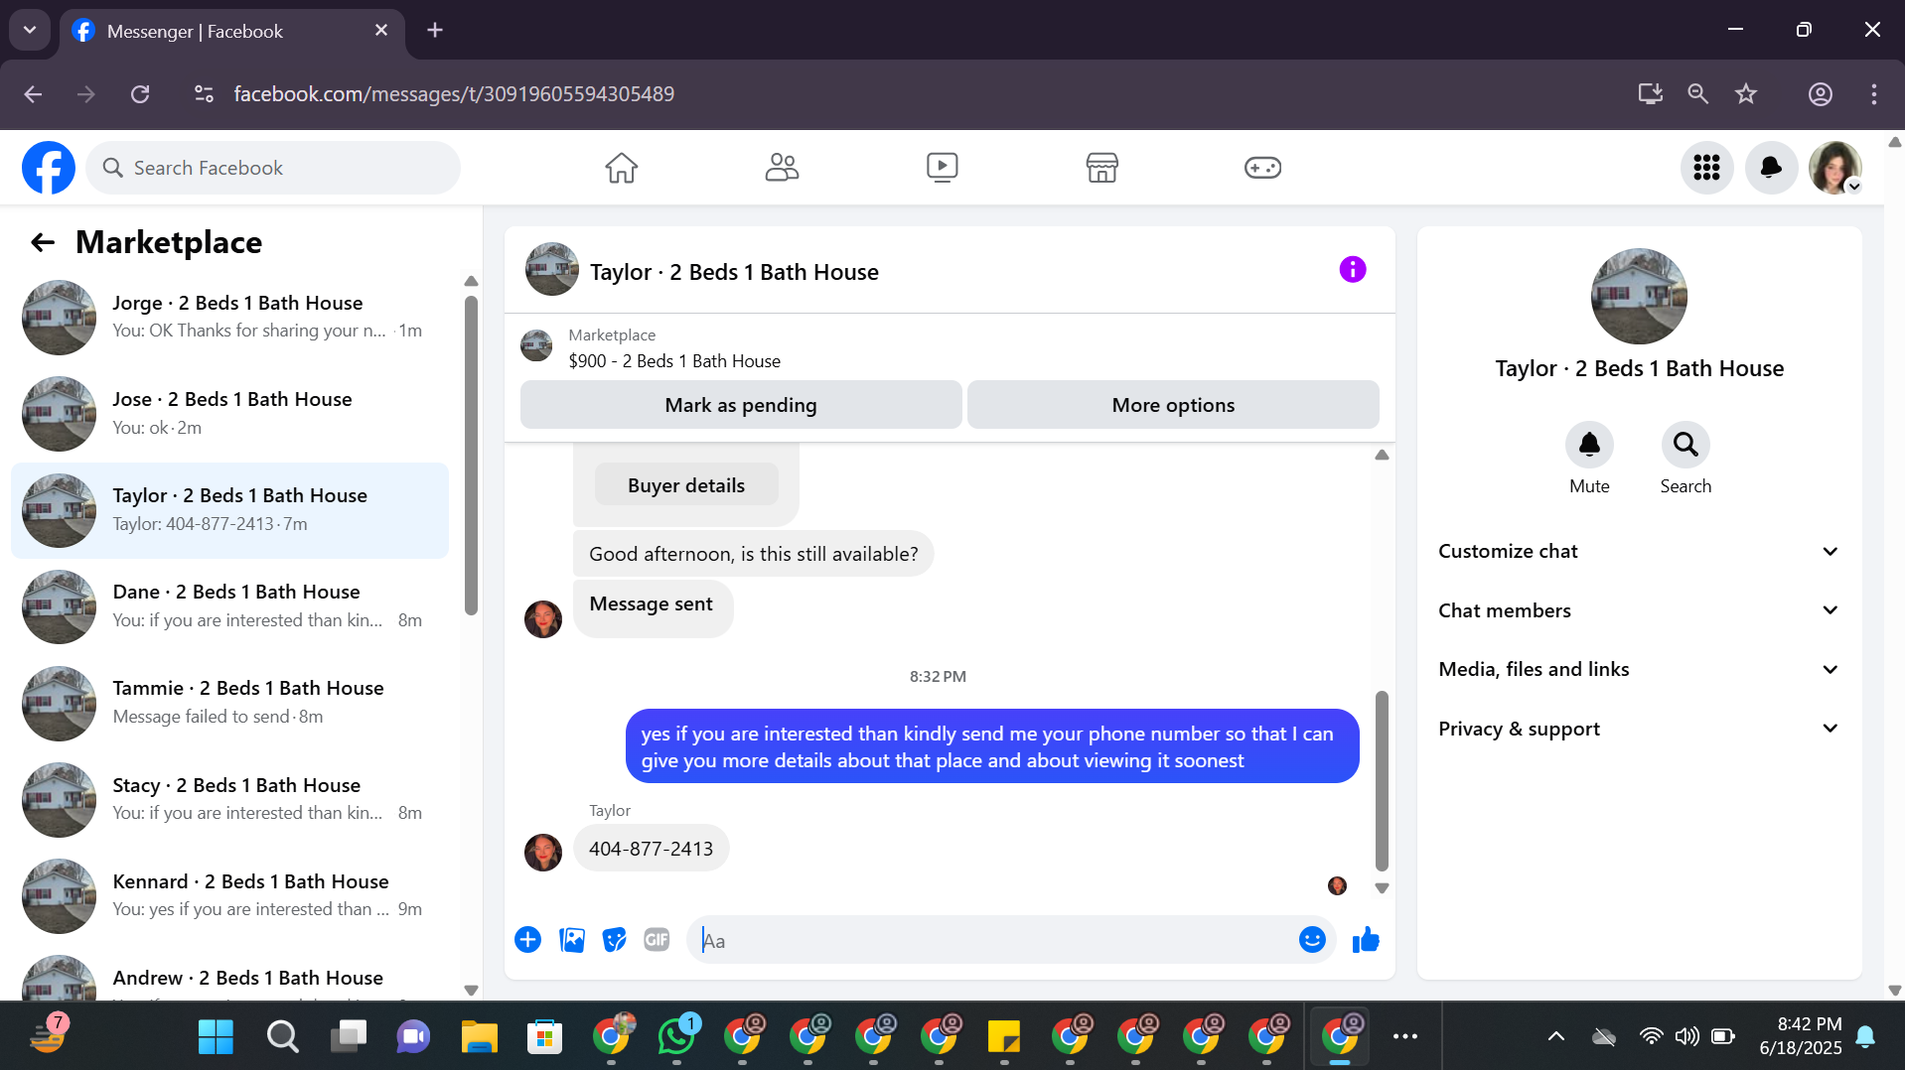1905x1070 pixels.
Task: Close the Messenger browser tab
Action: [381, 31]
